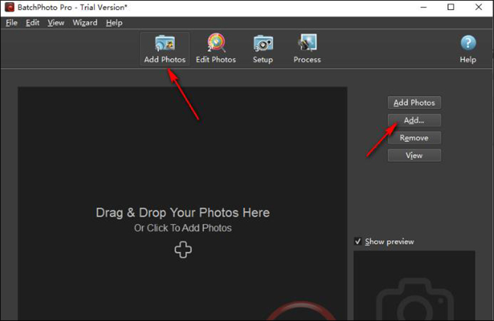The image size is (494, 321).
Task: Click the View button on right panel
Action: click(414, 155)
